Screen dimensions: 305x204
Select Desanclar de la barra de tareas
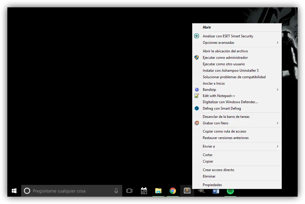[237, 116]
